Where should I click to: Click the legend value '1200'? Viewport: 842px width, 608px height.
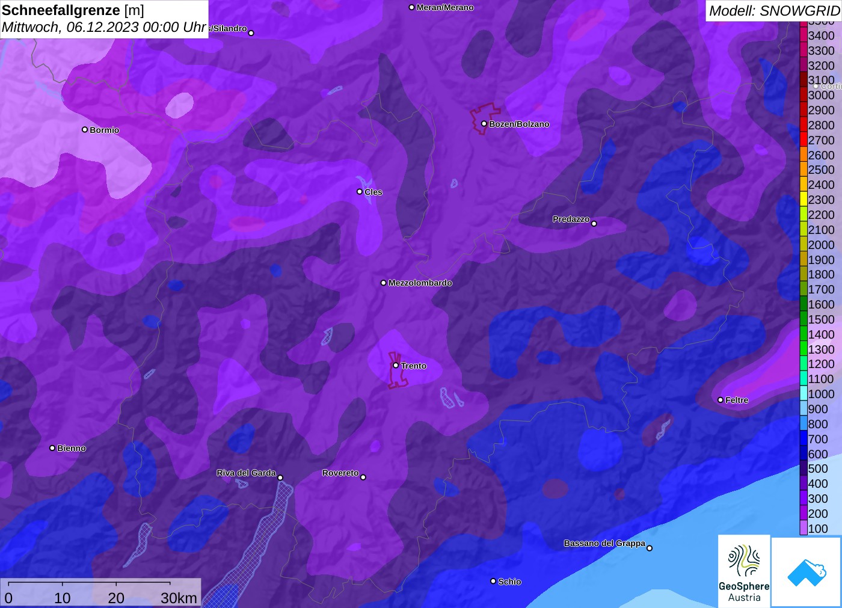tap(821, 364)
